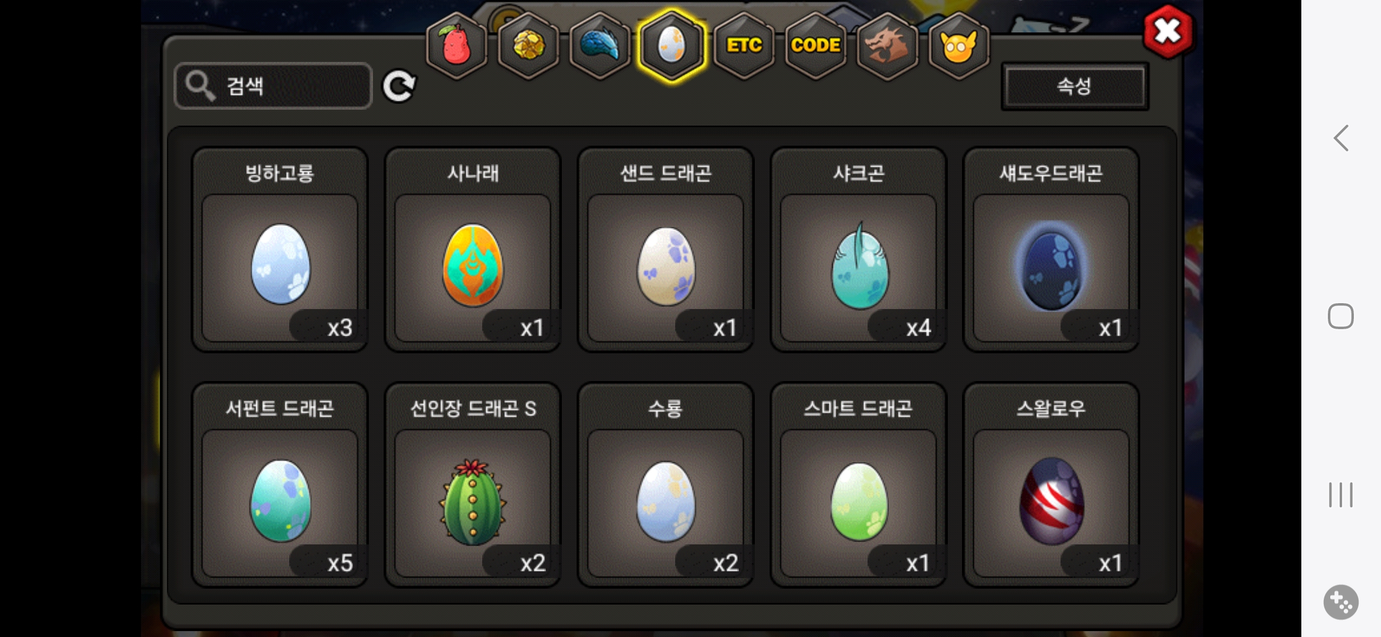Click the 검색 search field
This screenshot has height=637, width=1381.
coord(273,86)
